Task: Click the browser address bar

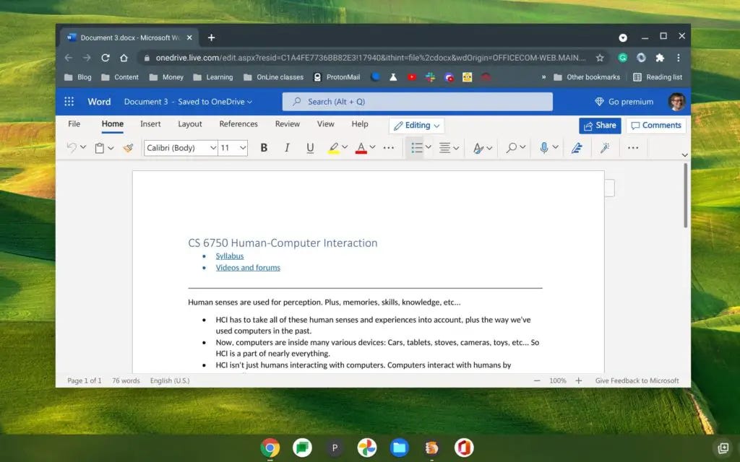Action: [x=371, y=58]
